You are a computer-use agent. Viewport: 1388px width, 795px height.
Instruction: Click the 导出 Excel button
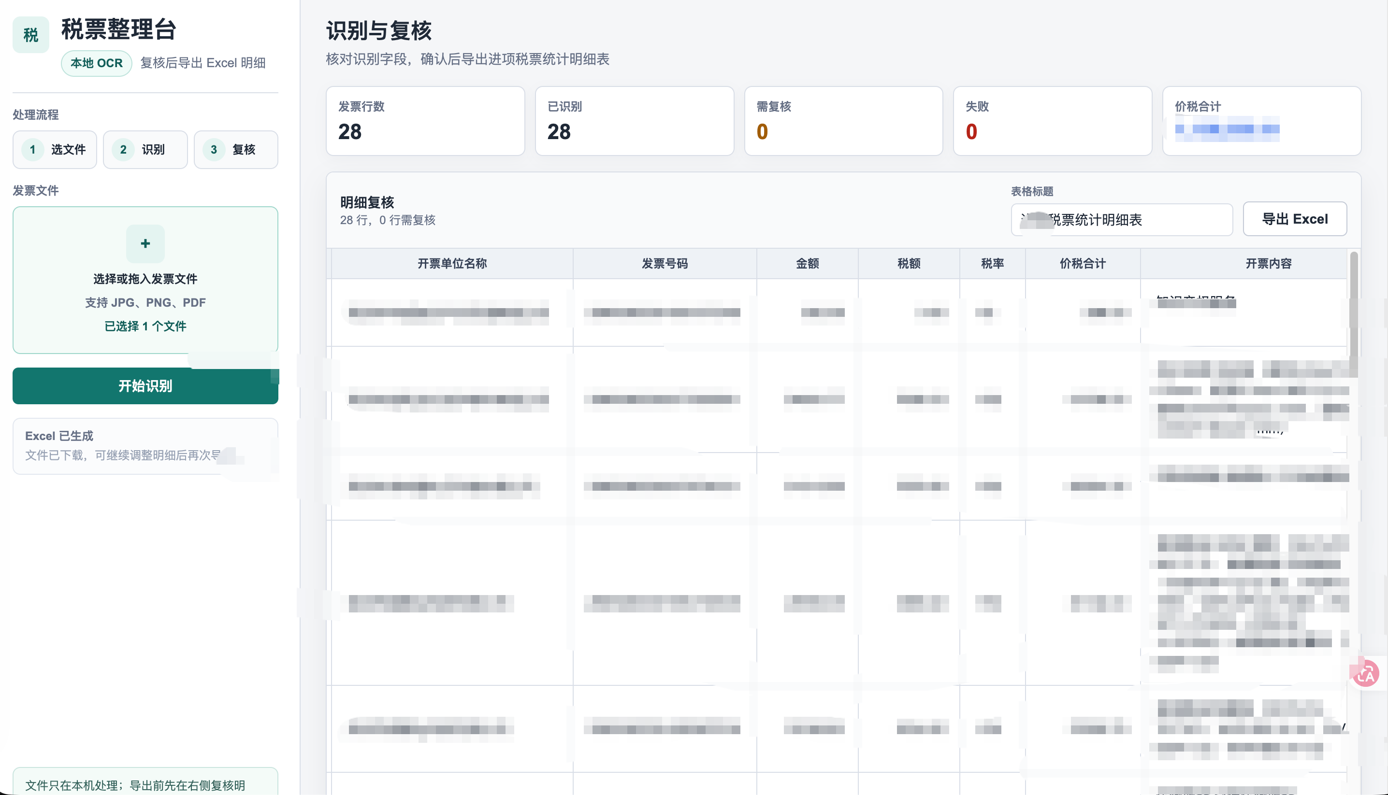pyautogui.click(x=1295, y=219)
